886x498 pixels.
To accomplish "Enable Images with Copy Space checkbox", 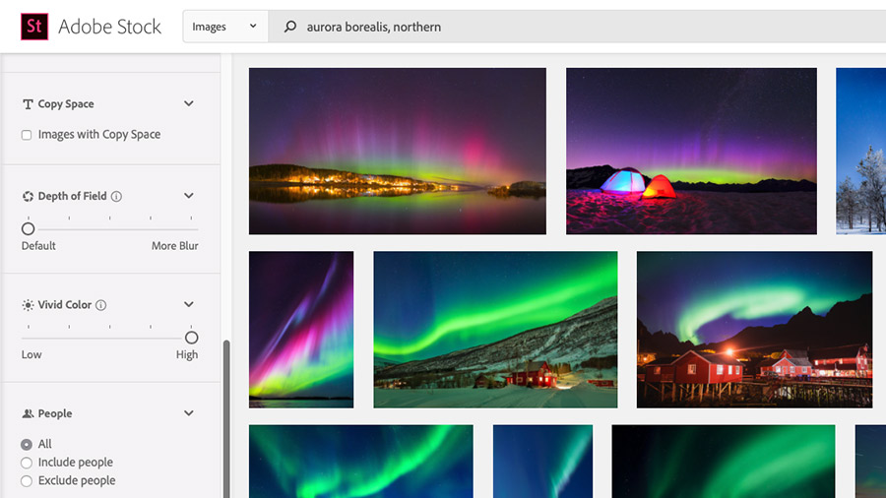I will click(27, 135).
